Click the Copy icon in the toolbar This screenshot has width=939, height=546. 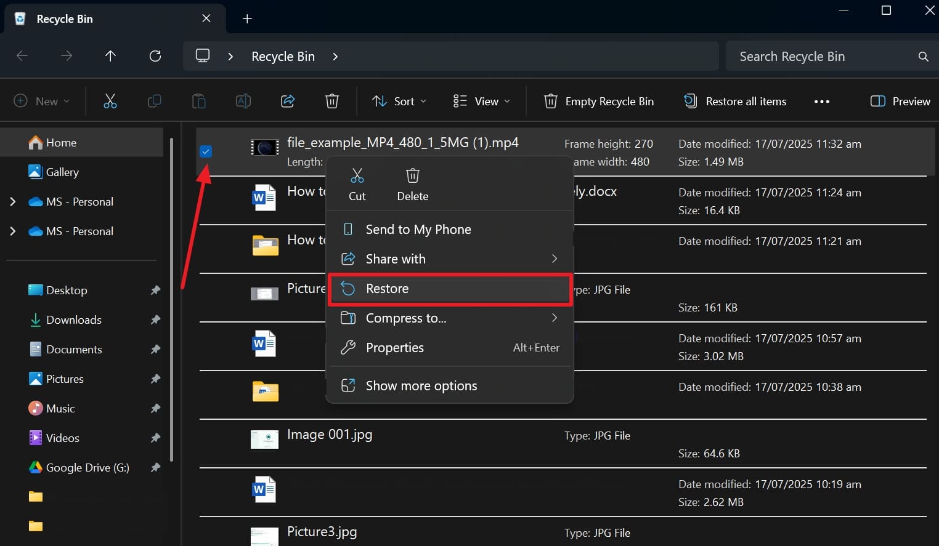click(155, 101)
